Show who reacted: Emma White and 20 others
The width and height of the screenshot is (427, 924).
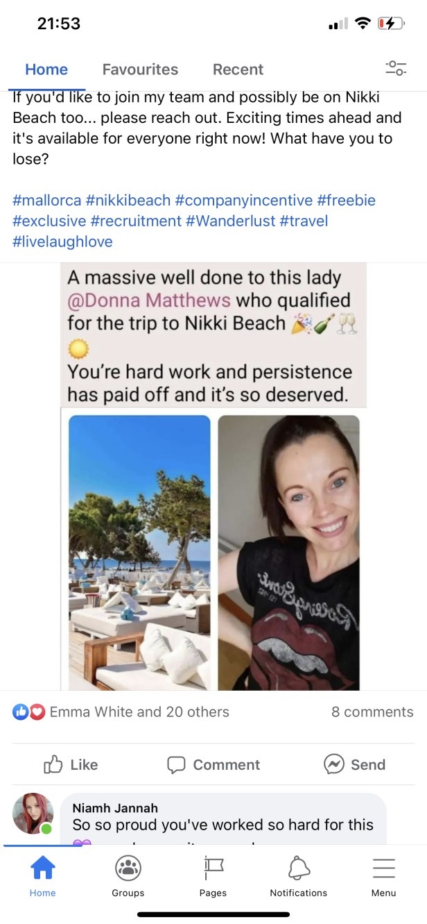pyautogui.click(x=139, y=712)
